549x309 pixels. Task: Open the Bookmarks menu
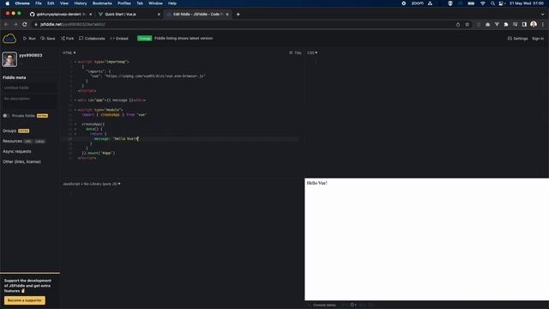tap(102, 3)
